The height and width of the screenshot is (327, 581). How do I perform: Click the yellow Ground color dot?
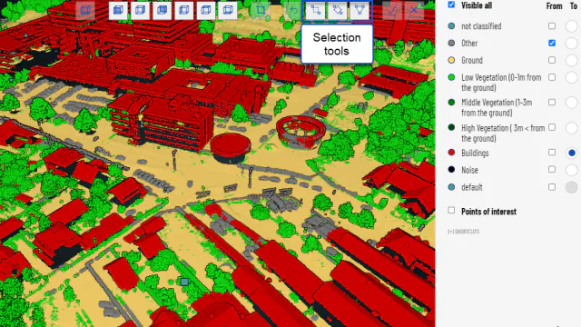click(451, 60)
